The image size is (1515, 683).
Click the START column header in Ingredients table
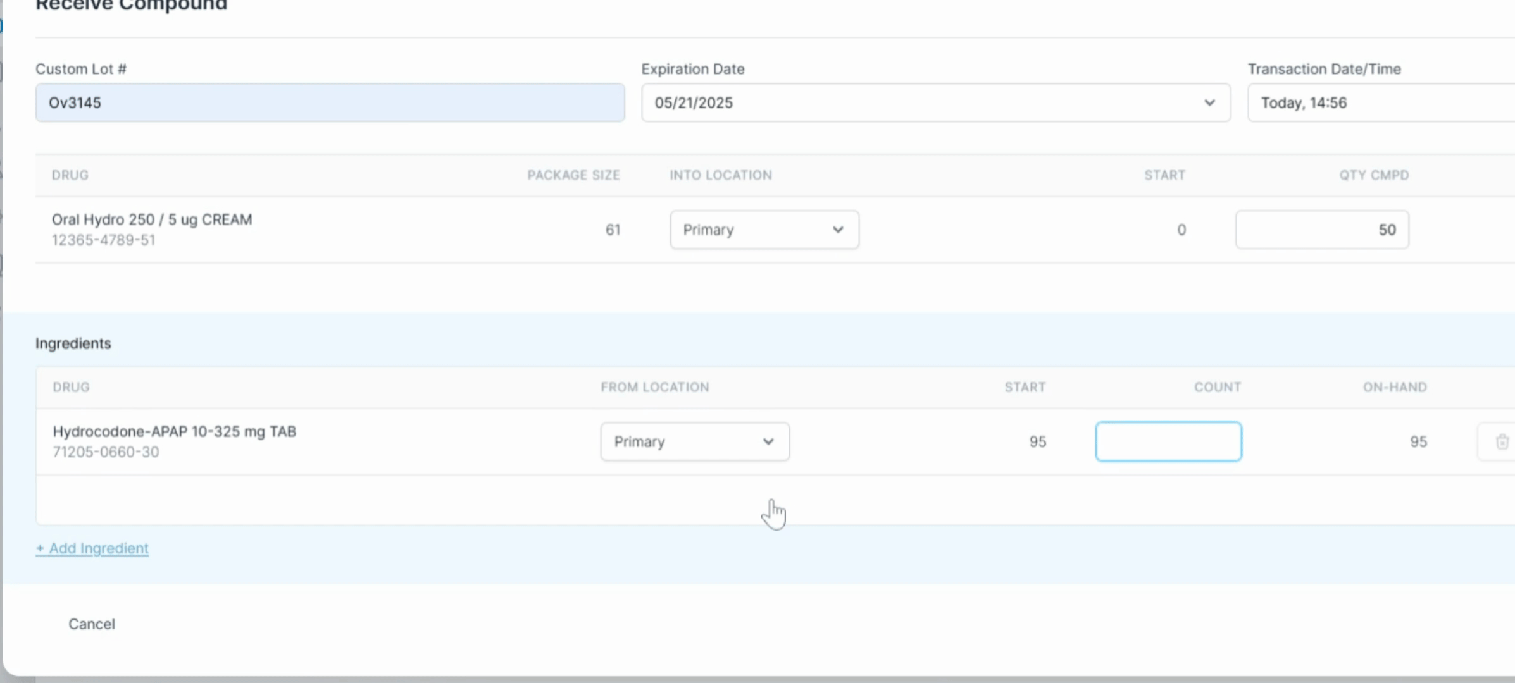coord(1024,386)
